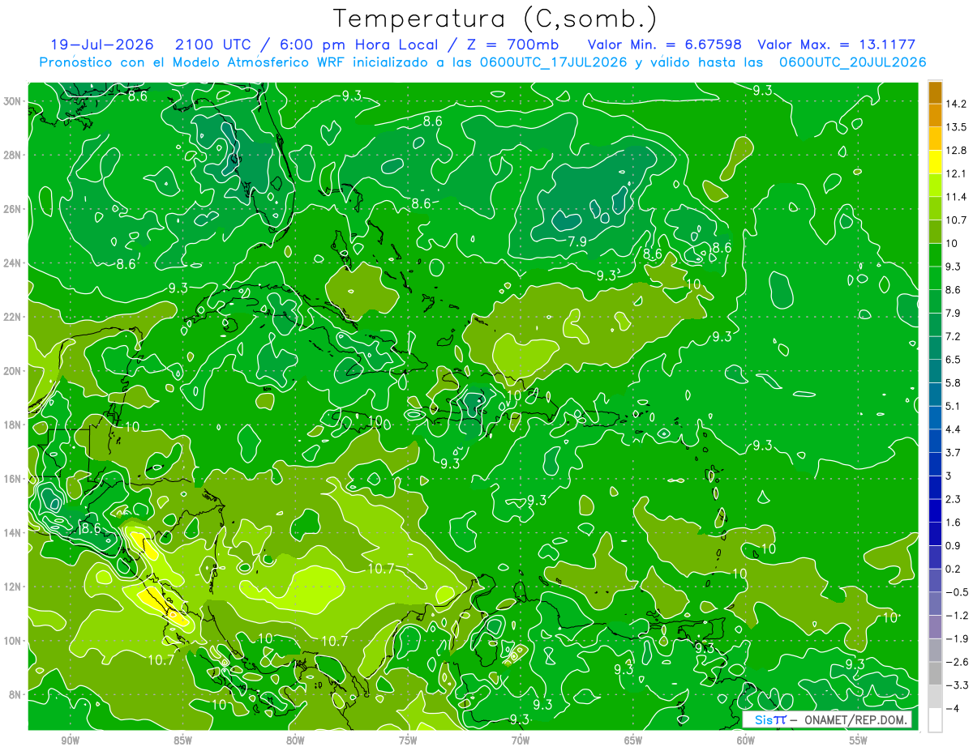Image resolution: width=973 pixels, height=751 pixels.
Task: Click the "14N" latitude axis label
Action: click(x=14, y=533)
